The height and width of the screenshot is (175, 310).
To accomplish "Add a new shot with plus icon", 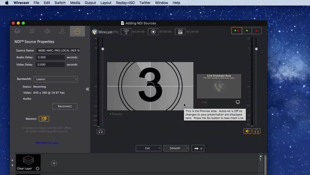I will [54, 163].
